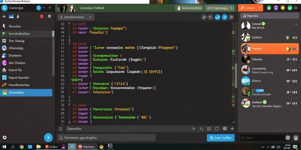
Task: Click the Fleenitk search field in right panel
Action: 270,16
